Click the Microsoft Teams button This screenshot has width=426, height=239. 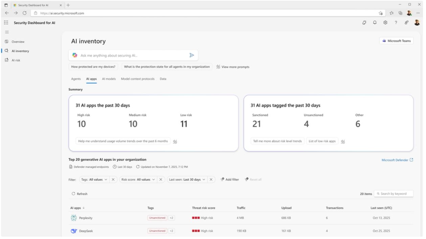[396, 41]
